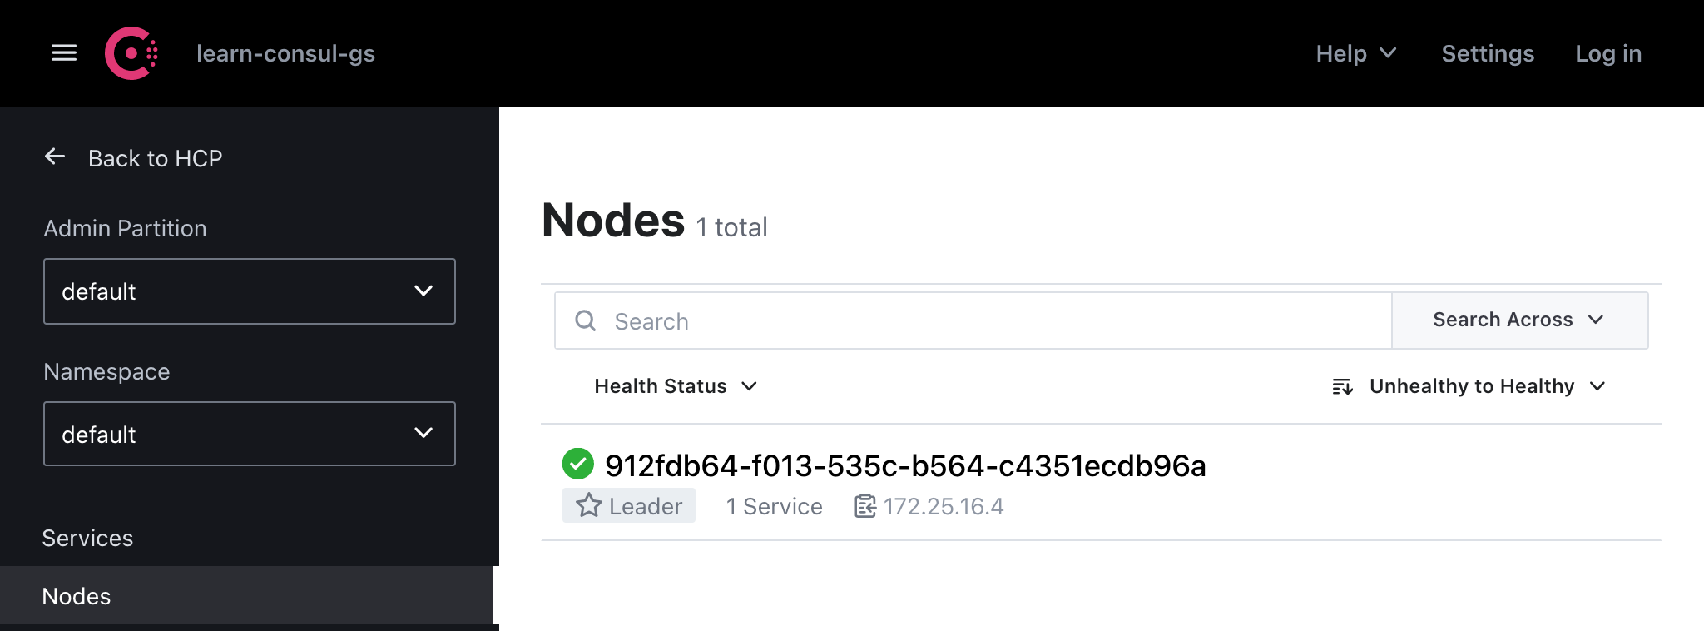The image size is (1704, 631).
Task: Click the node IP address icon
Action: click(x=865, y=506)
